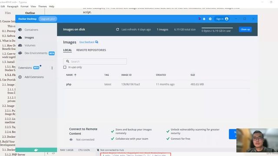Click the 483.65 MB size value
This screenshot has width=278, height=156.
coord(197,84)
